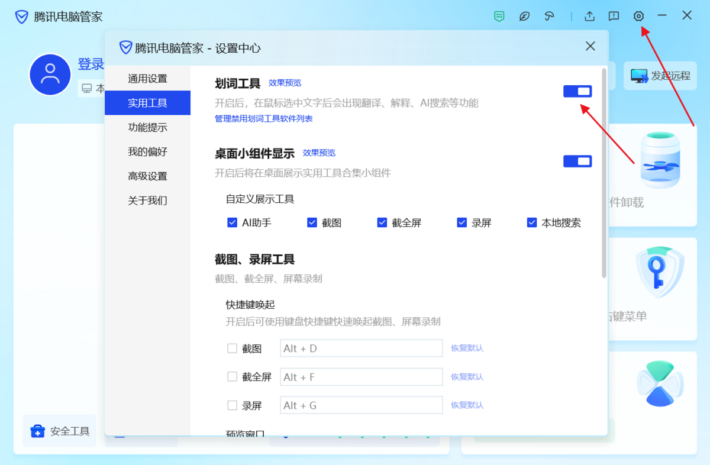Open the 我的偏好 tab
This screenshot has width=710, height=465.
pyautogui.click(x=147, y=151)
